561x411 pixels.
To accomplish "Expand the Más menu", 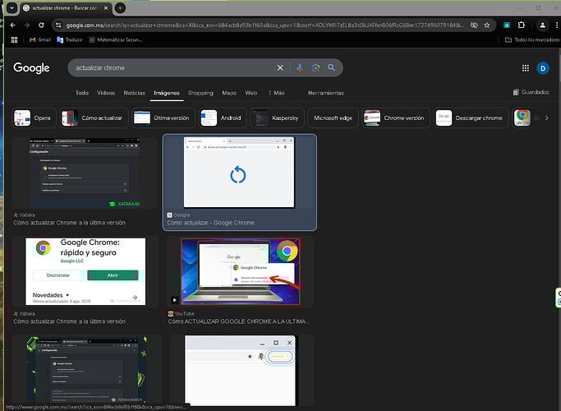I will click(277, 93).
